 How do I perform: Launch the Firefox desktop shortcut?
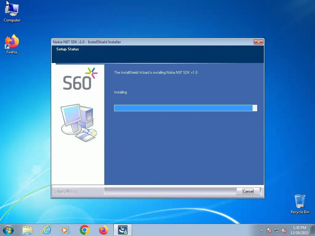(x=12, y=44)
